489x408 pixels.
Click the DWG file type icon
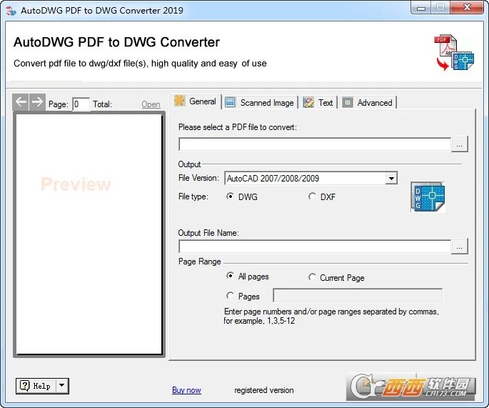[428, 197]
